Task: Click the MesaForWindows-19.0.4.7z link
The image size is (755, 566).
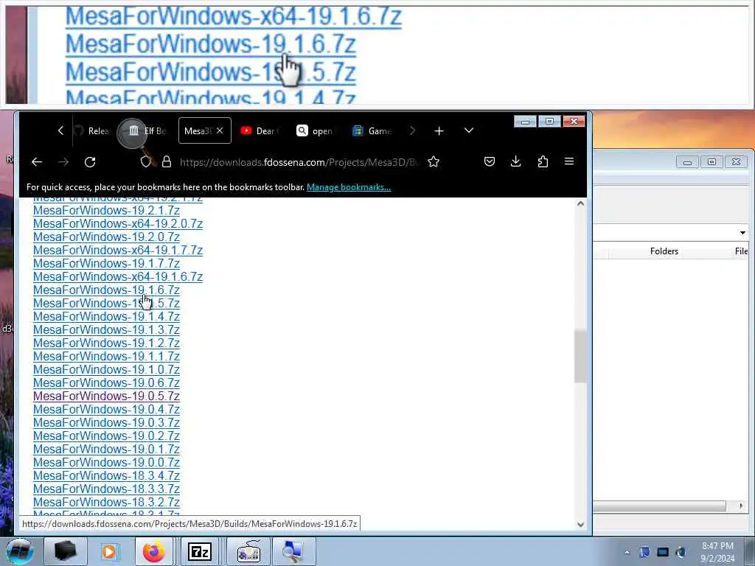Action: tap(106, 410)
